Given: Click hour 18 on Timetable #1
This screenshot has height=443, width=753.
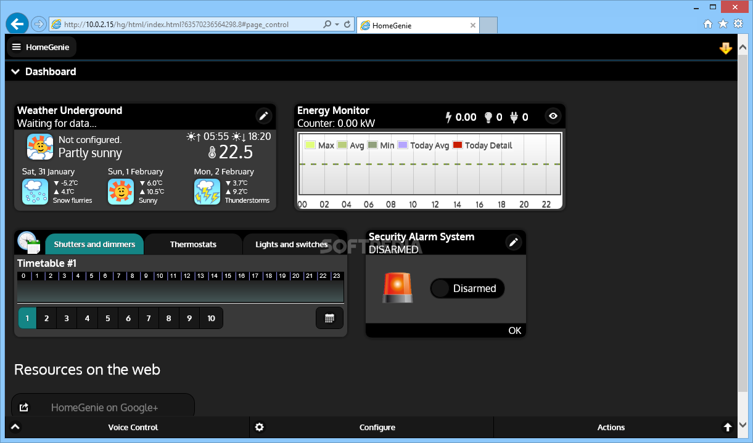Looking at the screenshot, I should click(268, 276).
